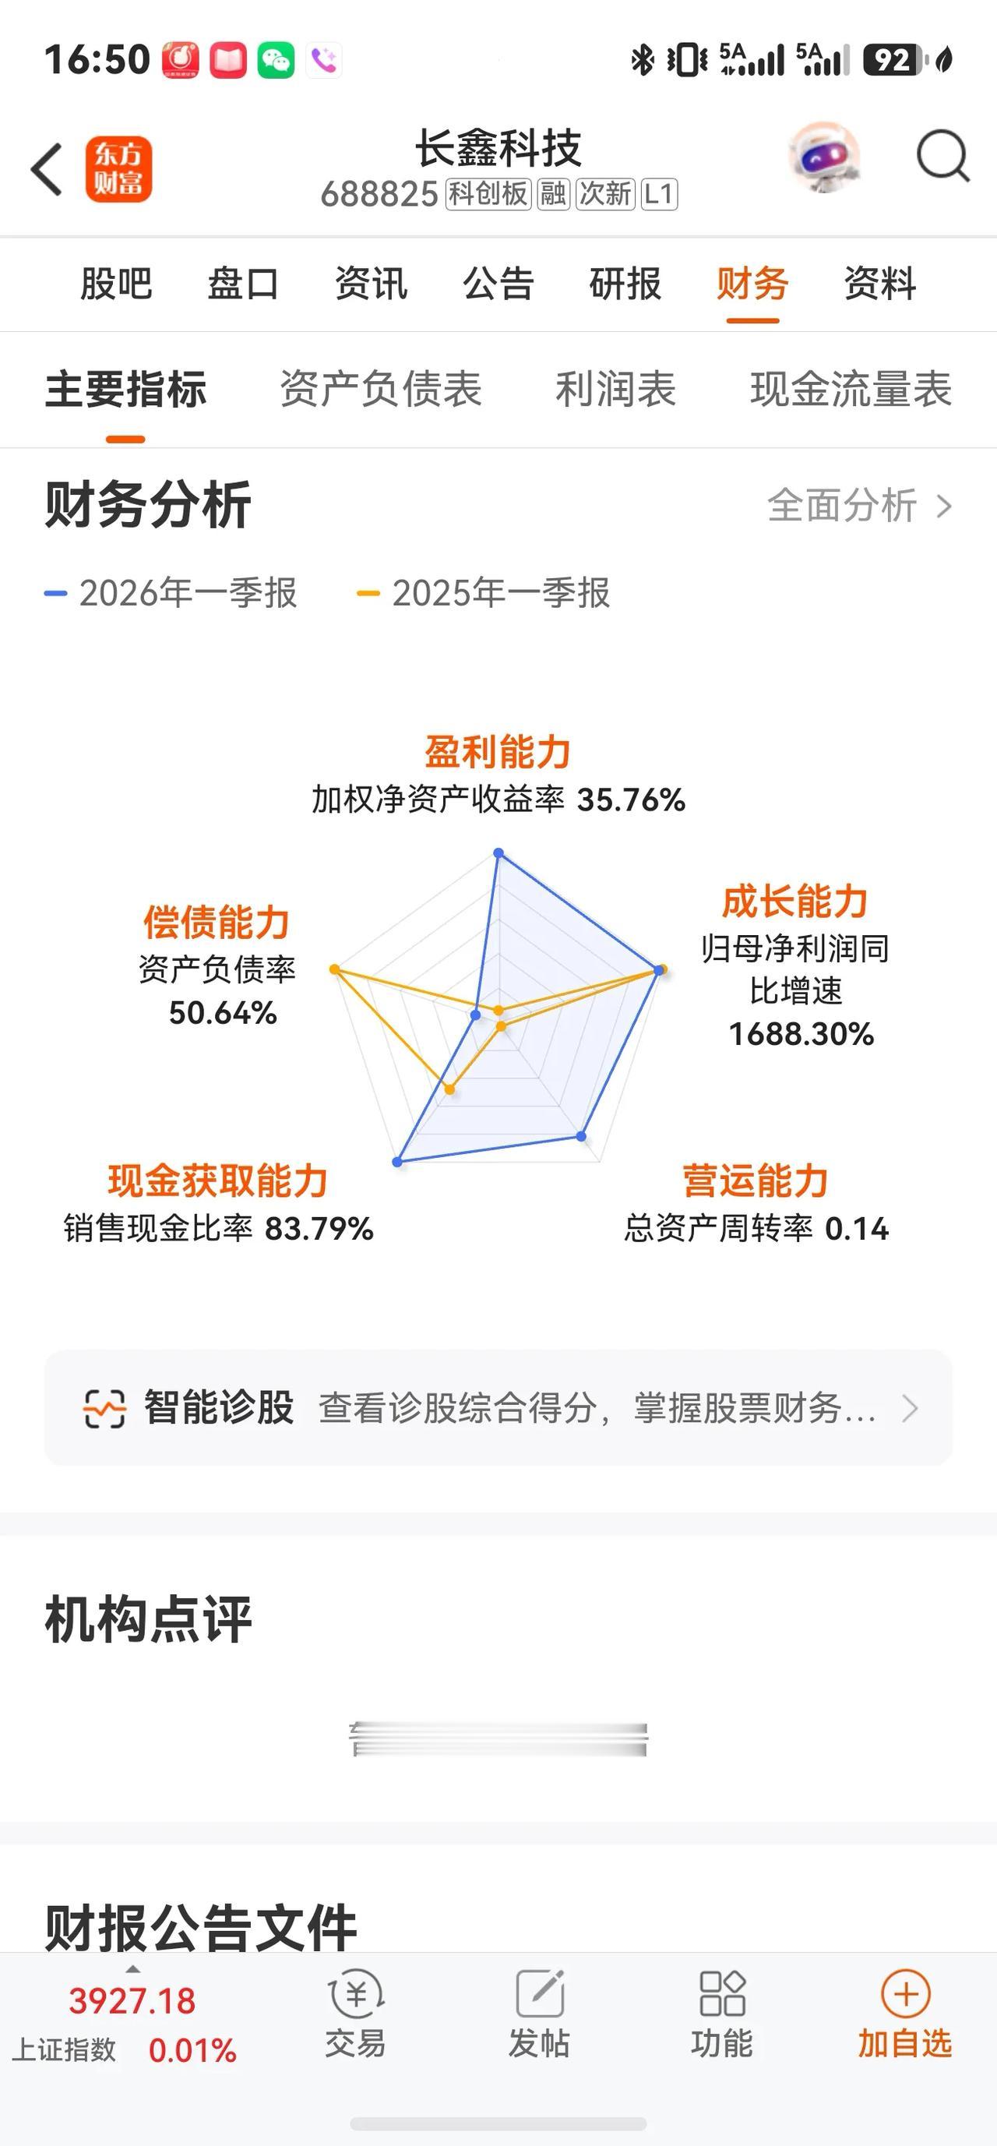Open the robot assistant avatar
The width and height of the screenshot is (997, 2146).
pos(824,157)
